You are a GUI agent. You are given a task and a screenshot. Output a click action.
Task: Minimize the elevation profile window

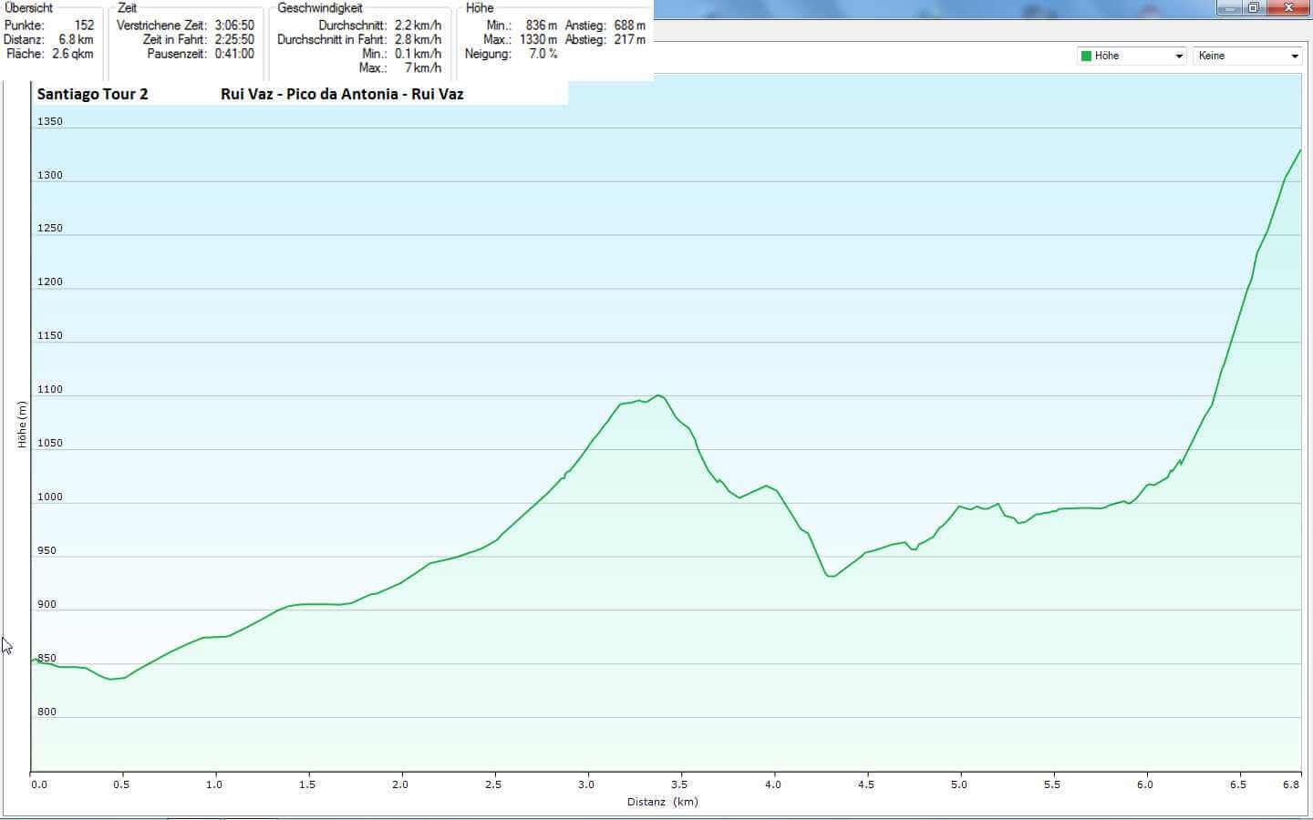[x=1229, y=7]
